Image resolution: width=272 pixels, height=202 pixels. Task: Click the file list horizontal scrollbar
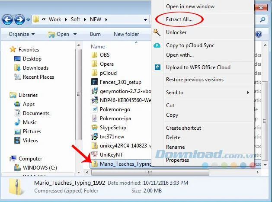[150, 172]
